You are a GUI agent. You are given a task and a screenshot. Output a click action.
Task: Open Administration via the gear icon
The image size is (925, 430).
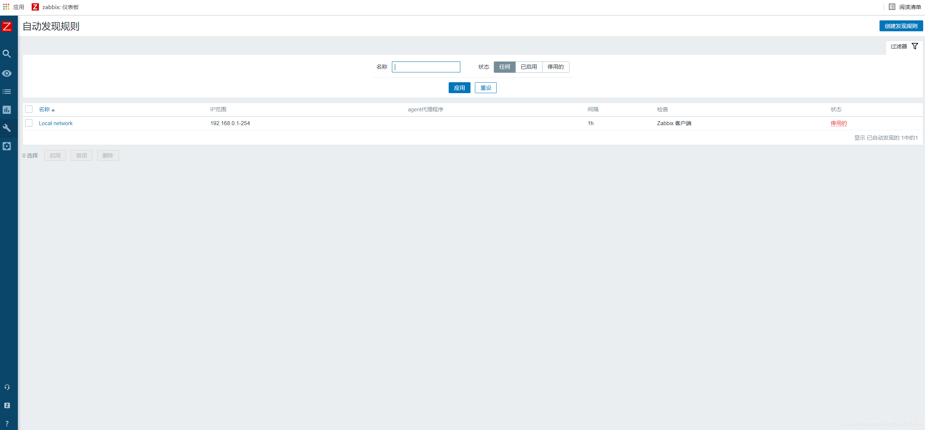pos(7,146)
